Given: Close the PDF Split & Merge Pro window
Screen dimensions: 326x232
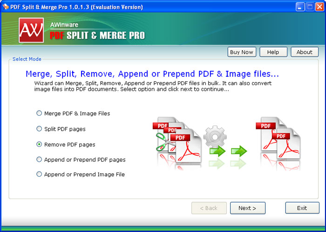Looking at the screenshot, I should tap(319, 7).
